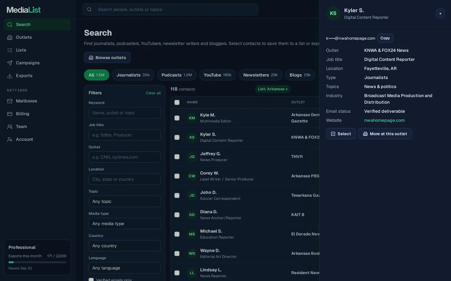Switch to the Journalists tab

tap(133, 75)
